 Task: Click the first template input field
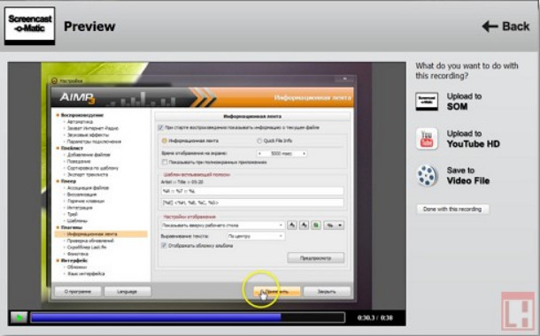(252, 191)
